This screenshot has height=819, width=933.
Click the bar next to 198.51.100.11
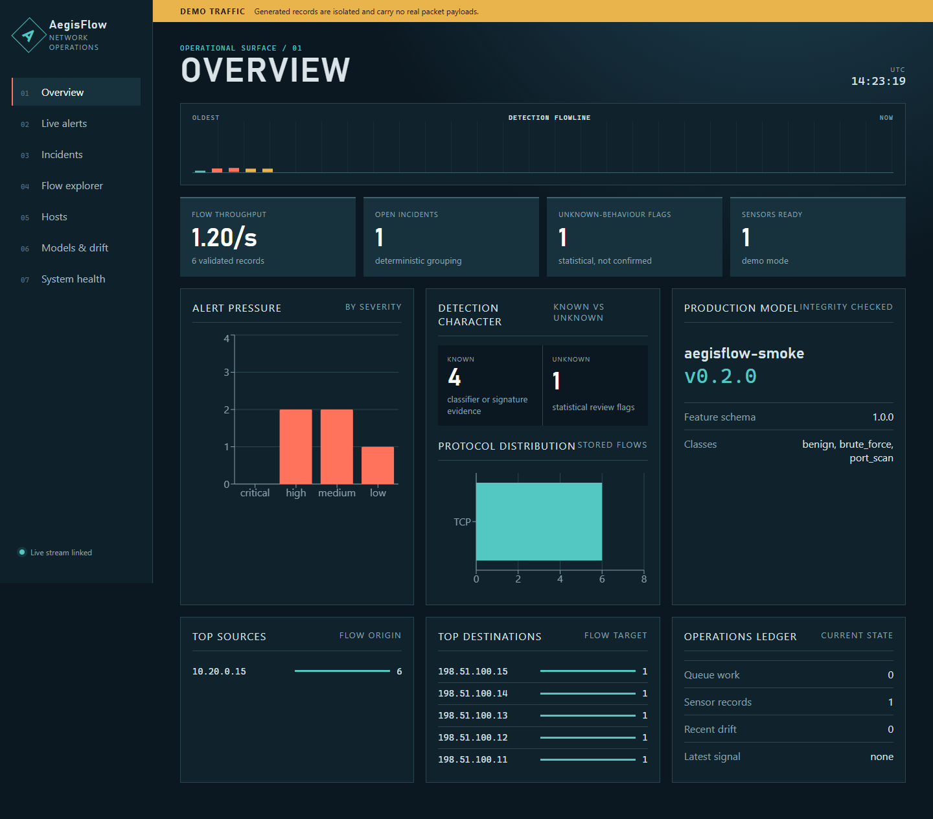point(588,759)
